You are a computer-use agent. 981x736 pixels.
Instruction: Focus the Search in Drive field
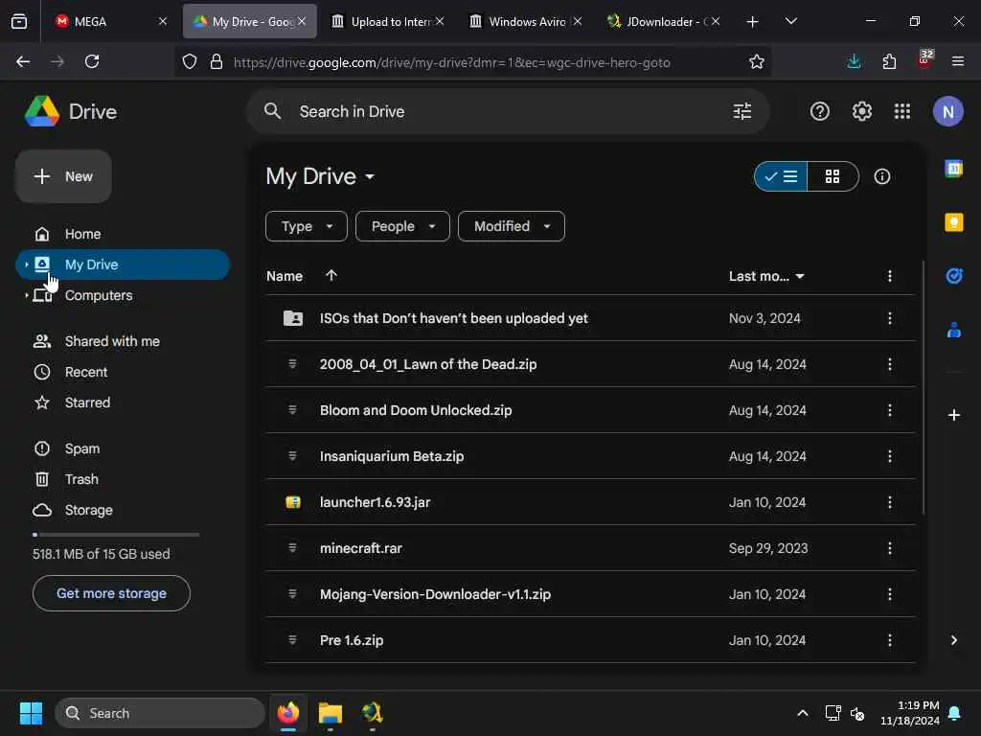(x=507, y=111)
